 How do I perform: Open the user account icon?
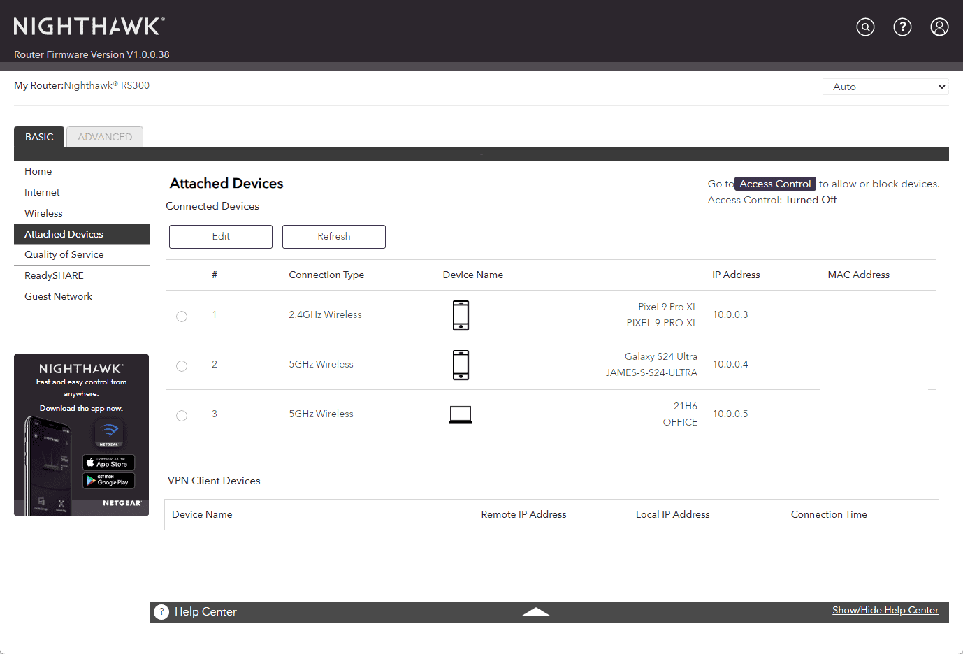[x=939, y=27]
